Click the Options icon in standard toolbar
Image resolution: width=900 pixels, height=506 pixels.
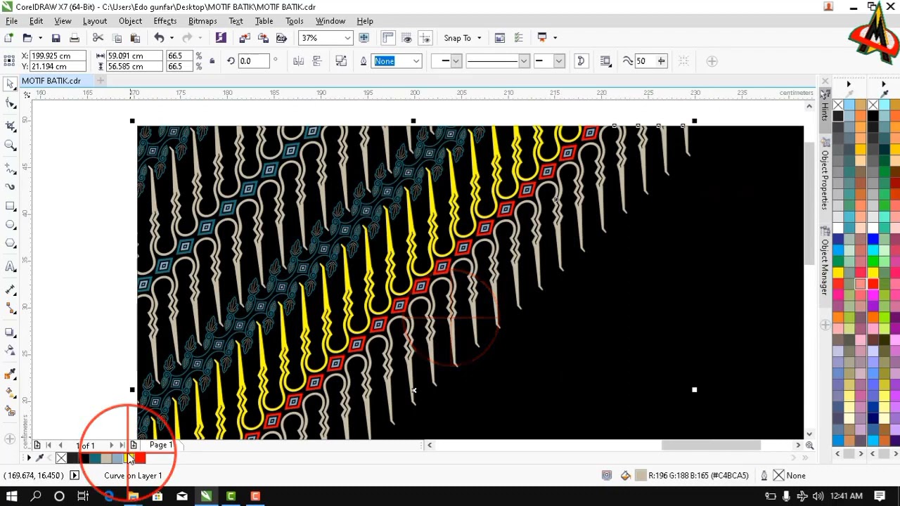518,38
